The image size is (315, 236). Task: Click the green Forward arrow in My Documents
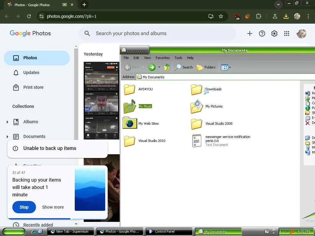[152, 67]
